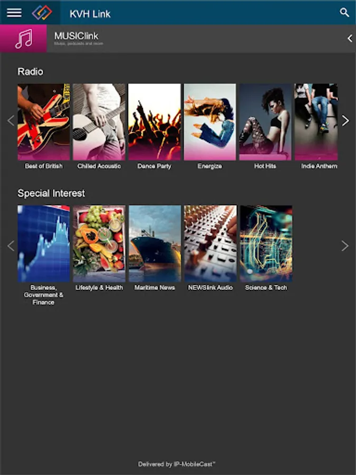
Task: Select the Maritime News ship image
Action: tap(155, 243)
